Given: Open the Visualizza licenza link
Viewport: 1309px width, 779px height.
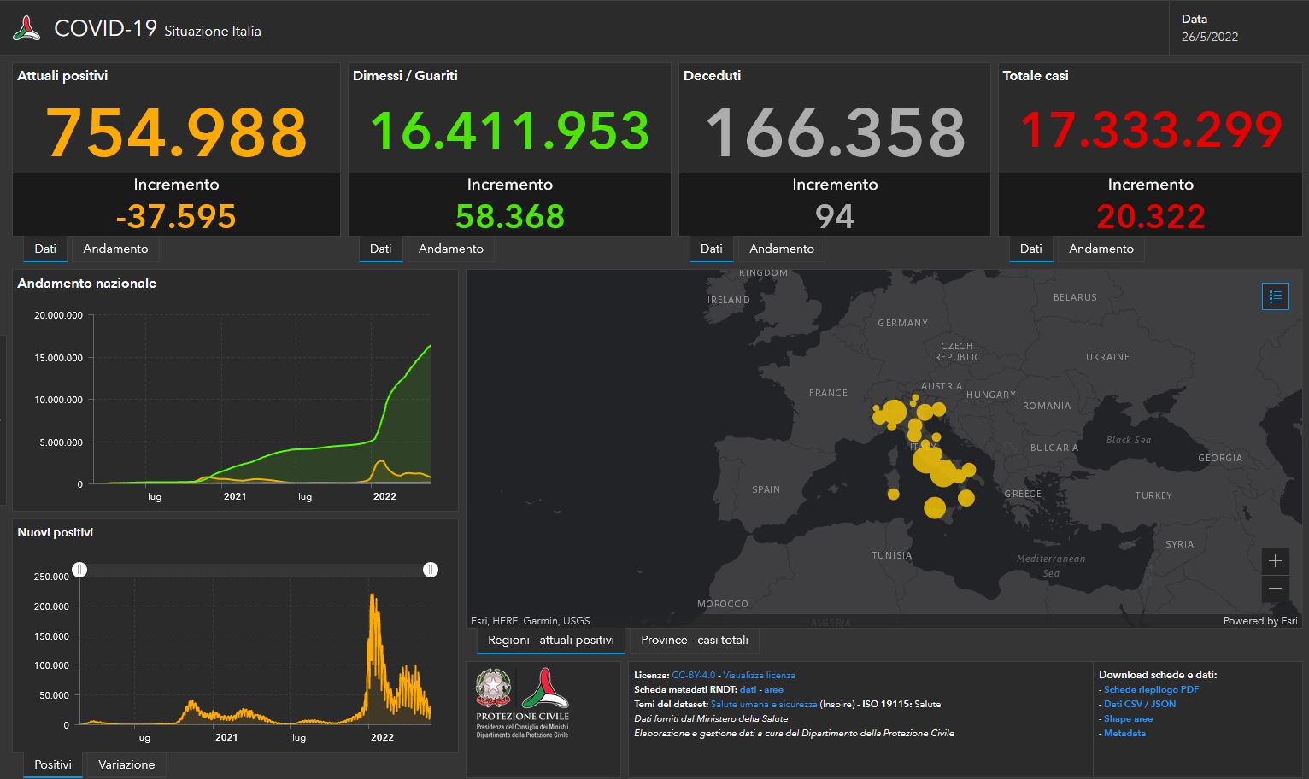Looking at the screenshot, I should [x=759, y=675].
